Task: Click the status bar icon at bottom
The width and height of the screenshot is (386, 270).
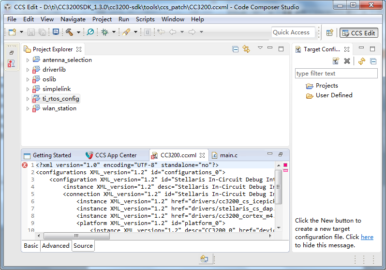Action: [x=204, y=259]
